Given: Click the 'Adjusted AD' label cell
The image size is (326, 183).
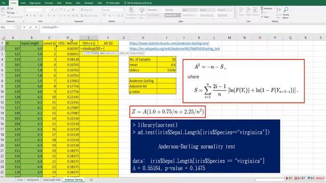Looking at the screenshot, I should pos(143,86).
